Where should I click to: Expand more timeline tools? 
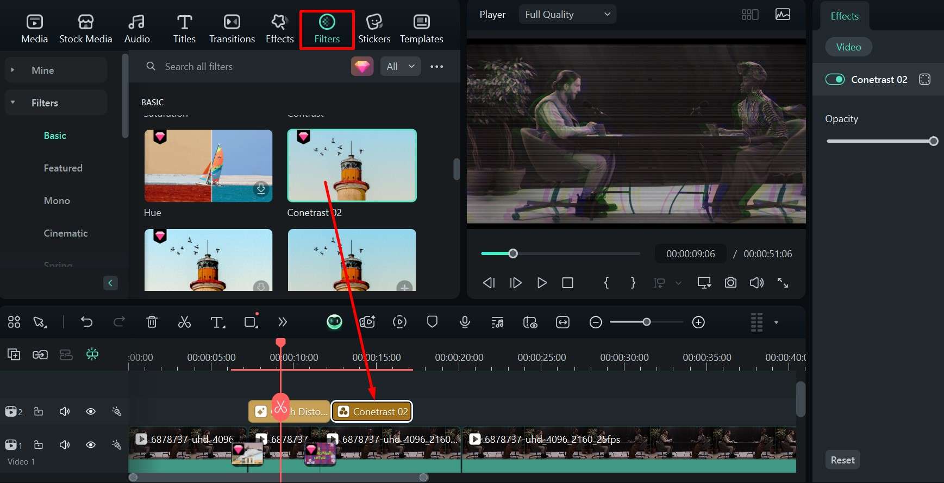283,322
